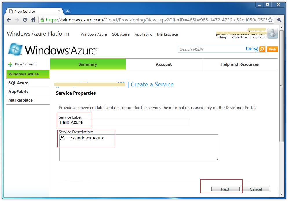This screenshot has width=288, height=201.
Task: Open Windows Azure top navigation link
Action: (94, 34)
